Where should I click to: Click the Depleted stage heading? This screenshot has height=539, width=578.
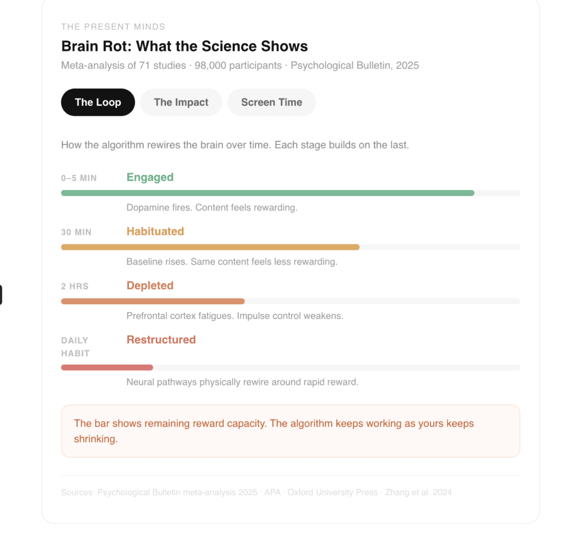pos(150,286)
